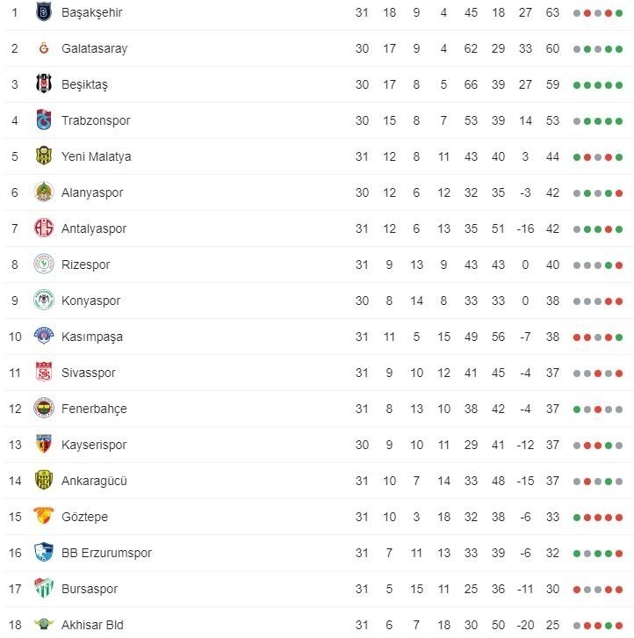
Task: Click the Fenerbahçe team logo
Action: click(43, 409)
